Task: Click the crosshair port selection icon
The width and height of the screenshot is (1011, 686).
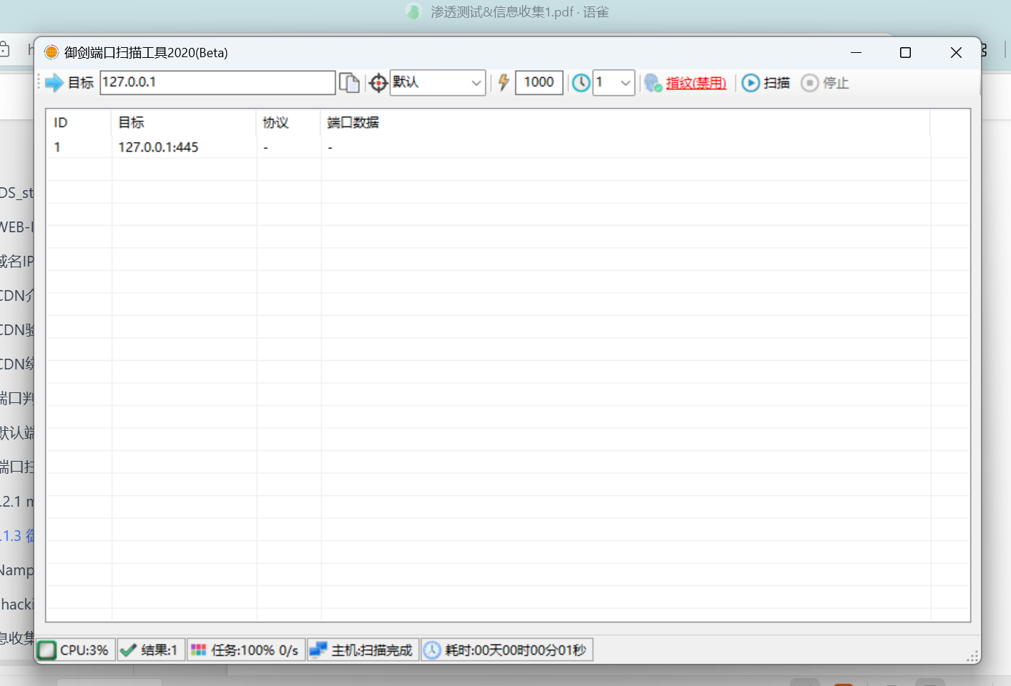Action: coord(378,83)
